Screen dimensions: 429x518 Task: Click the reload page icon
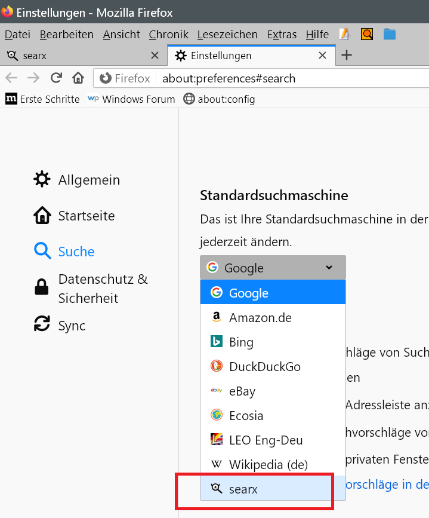click(57, 78)
